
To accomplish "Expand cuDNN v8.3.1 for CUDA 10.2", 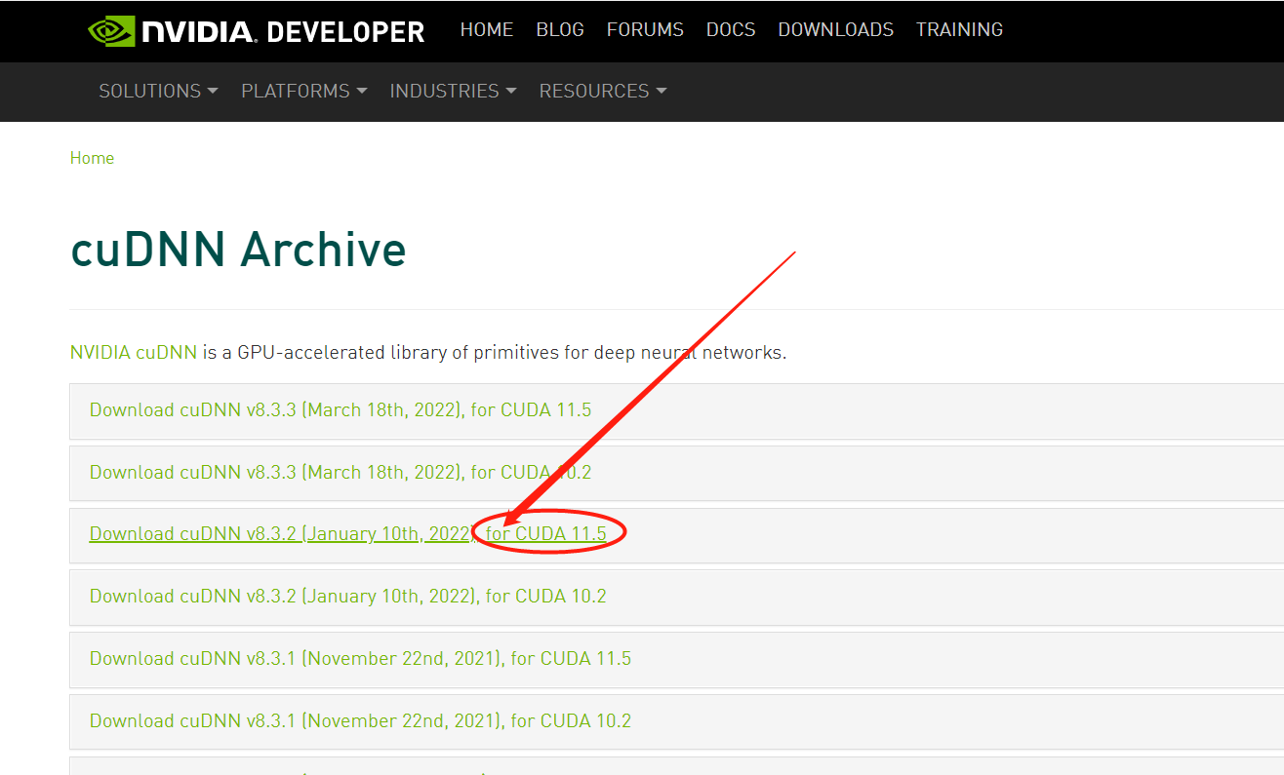I will pyautogui.click(x=360, y=720).
